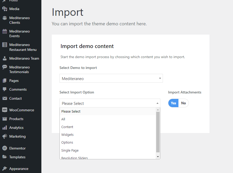Set Import Attachments to No
Screen dimensions: 233x173
[184, 103]
